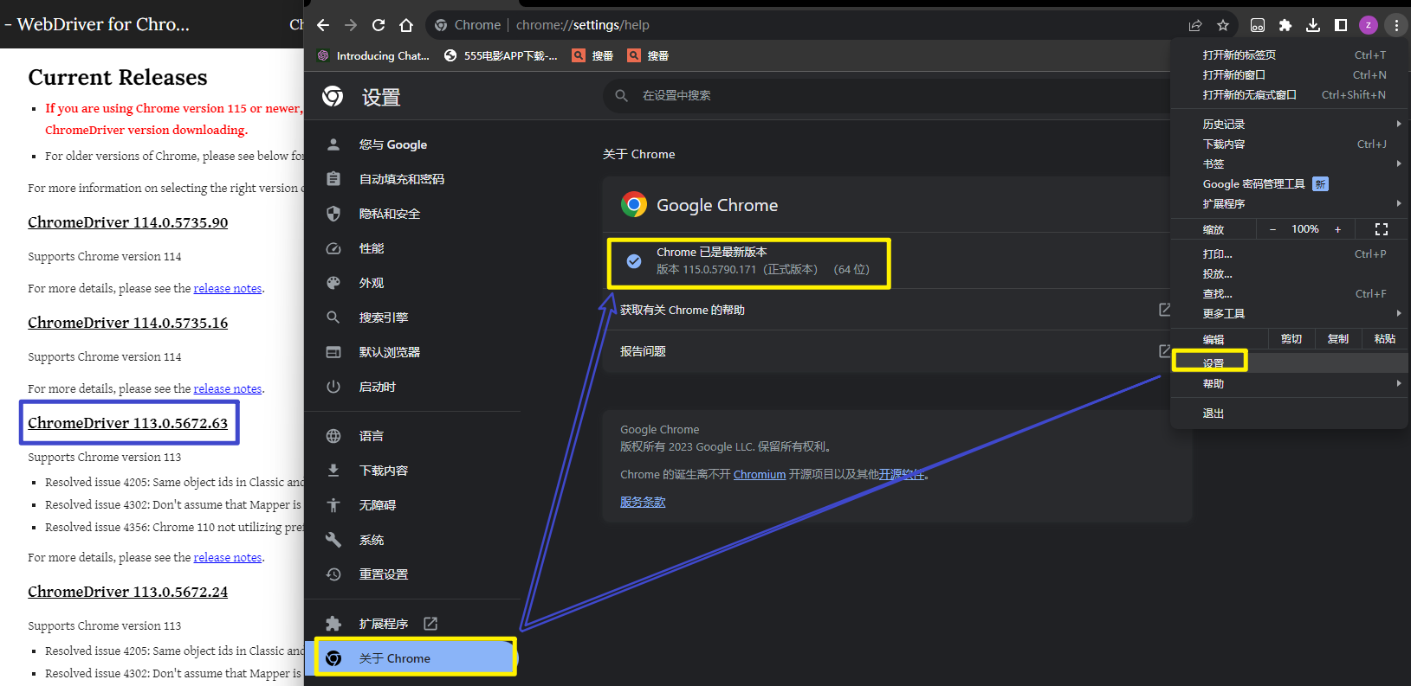This screenshot has height=686, width=1411.
Task: Open the Extensions puzzle icon
Action: pos(1285,25)
